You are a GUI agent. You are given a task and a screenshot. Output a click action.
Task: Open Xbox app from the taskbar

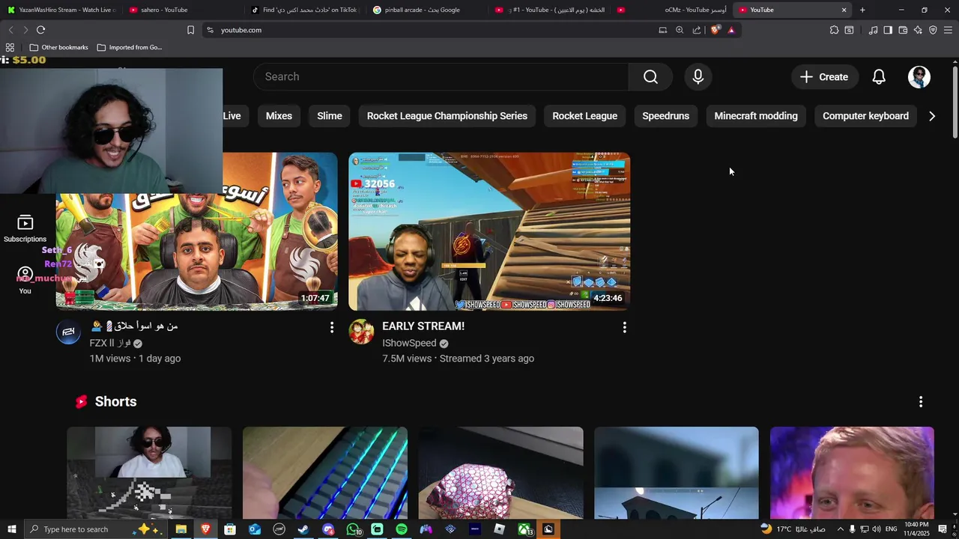click(x=524, y=529)
